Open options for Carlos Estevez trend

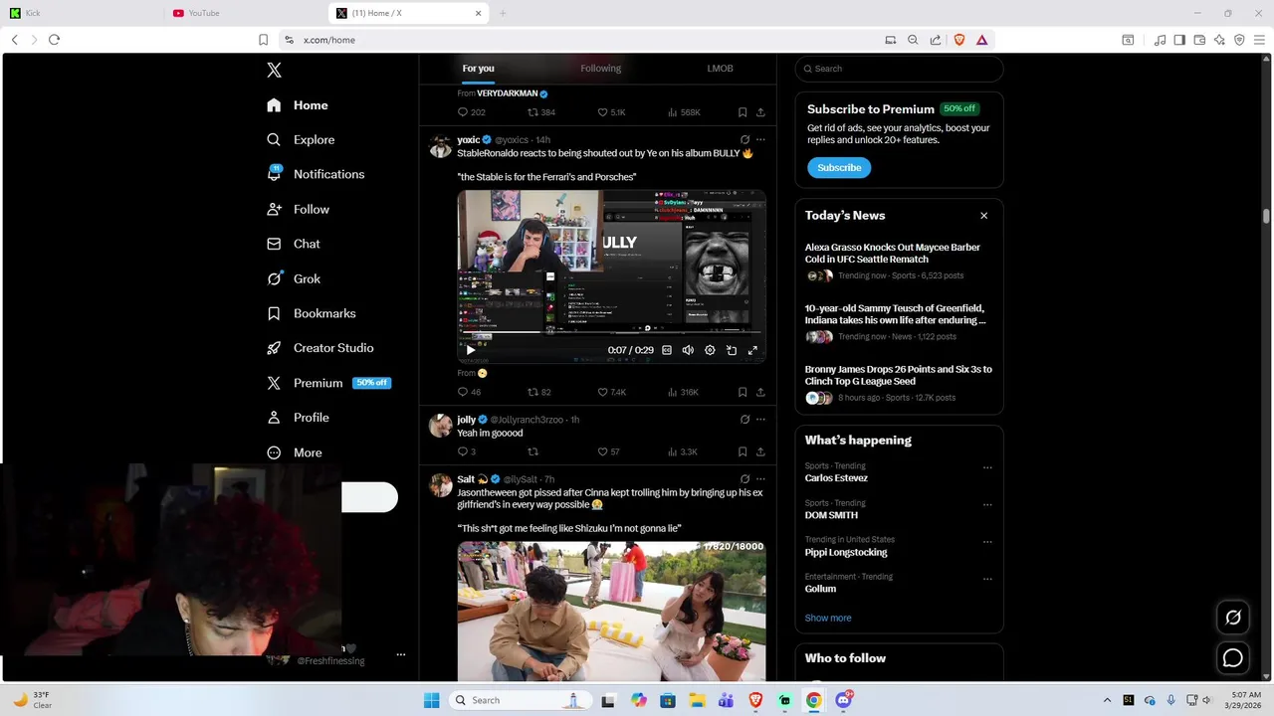click(987, 467)
